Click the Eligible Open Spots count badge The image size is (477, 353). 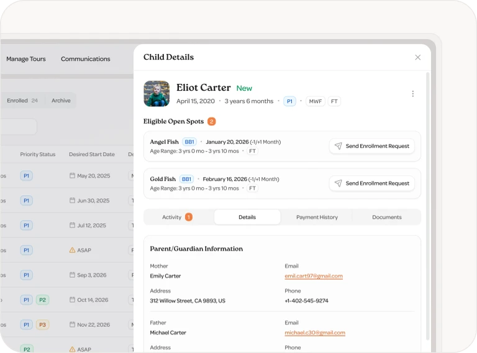pyautogui.click(x=211, y=121)
